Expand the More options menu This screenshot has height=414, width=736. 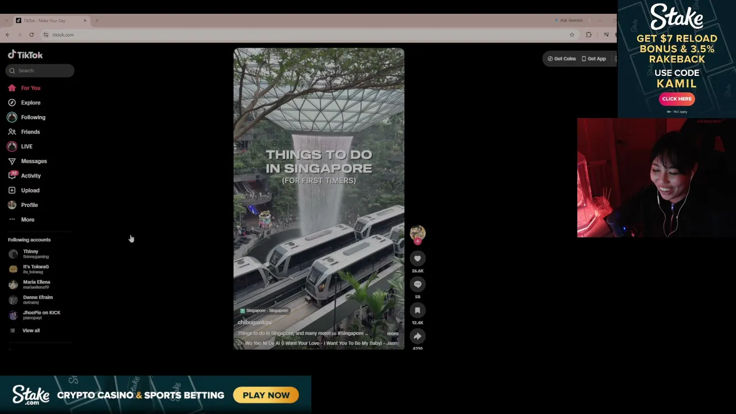tap(28, 220)
